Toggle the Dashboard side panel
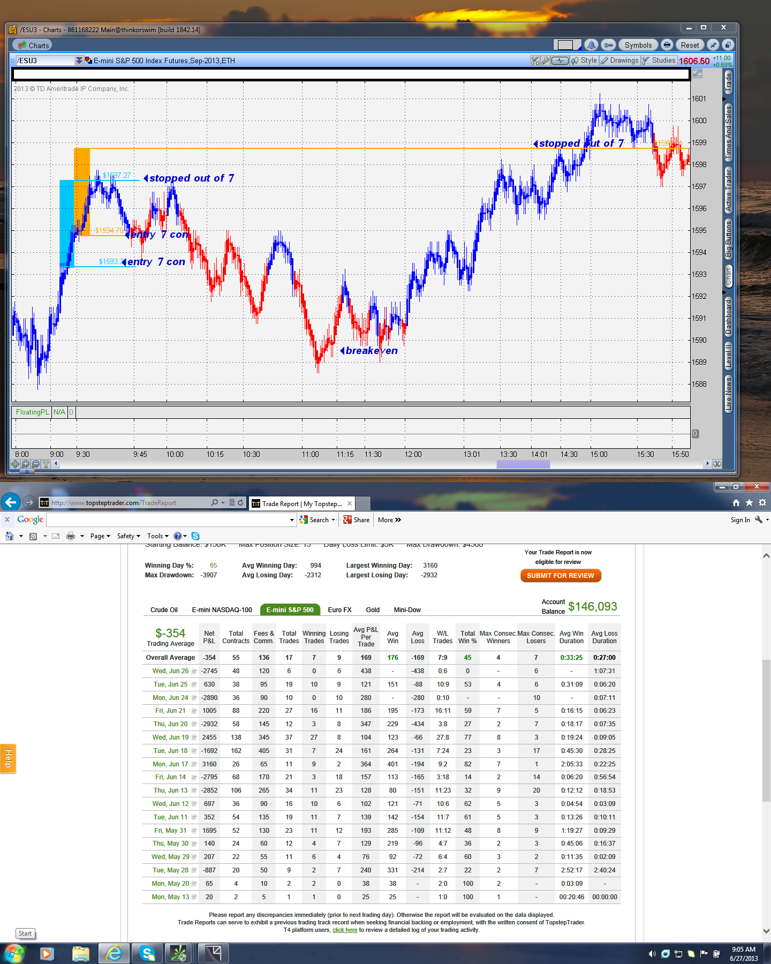The height and width of the screenshot is (964, 771). coord(728,317)
